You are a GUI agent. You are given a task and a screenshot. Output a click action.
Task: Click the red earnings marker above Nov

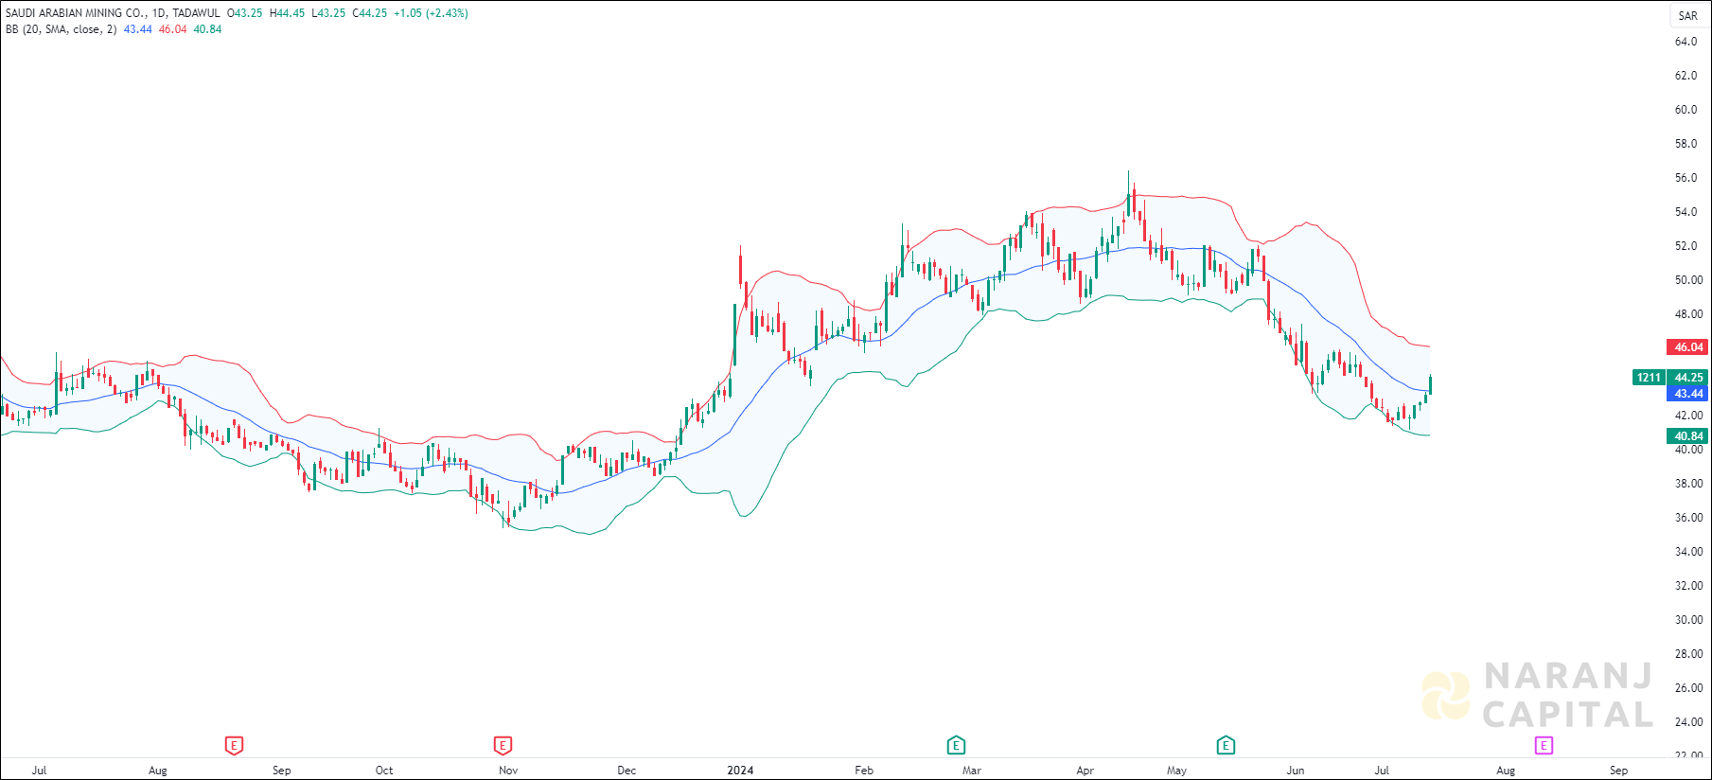tap(503, 746)
